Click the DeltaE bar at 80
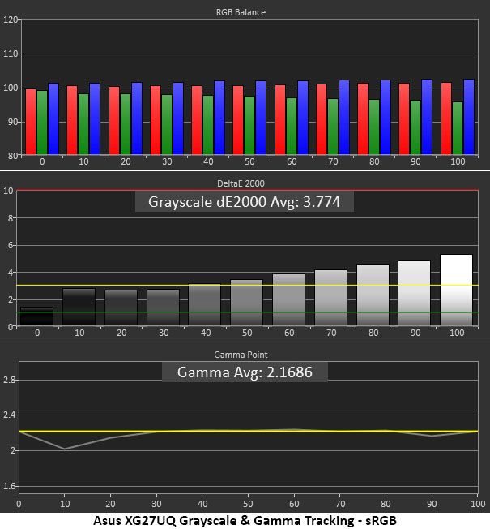The image size is (490, 529). point(373,295)
